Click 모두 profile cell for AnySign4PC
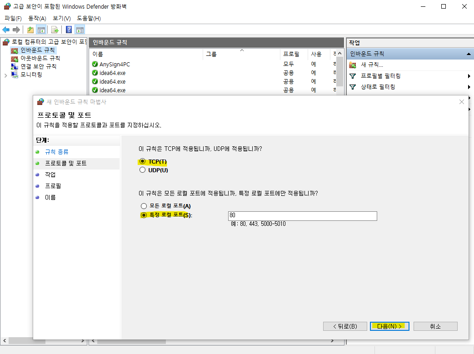 coord(289,64)
